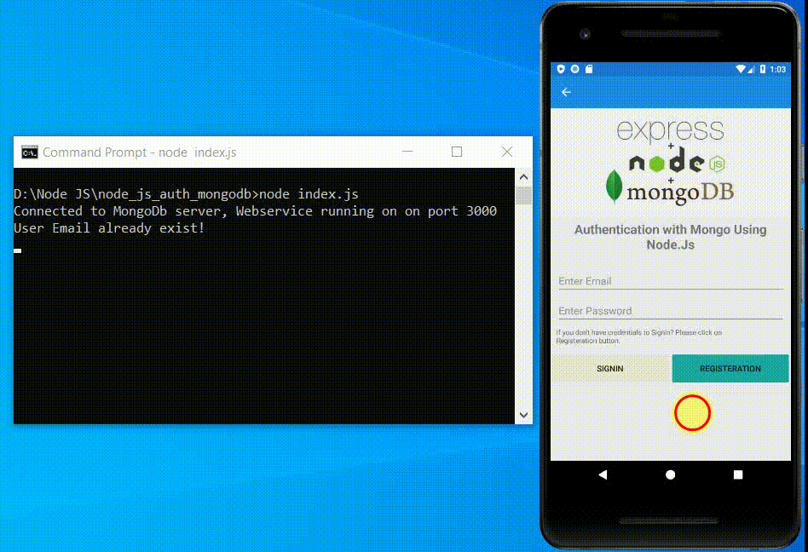
Task: Tap the back arrow in the app bar
Action: point(566,92)
